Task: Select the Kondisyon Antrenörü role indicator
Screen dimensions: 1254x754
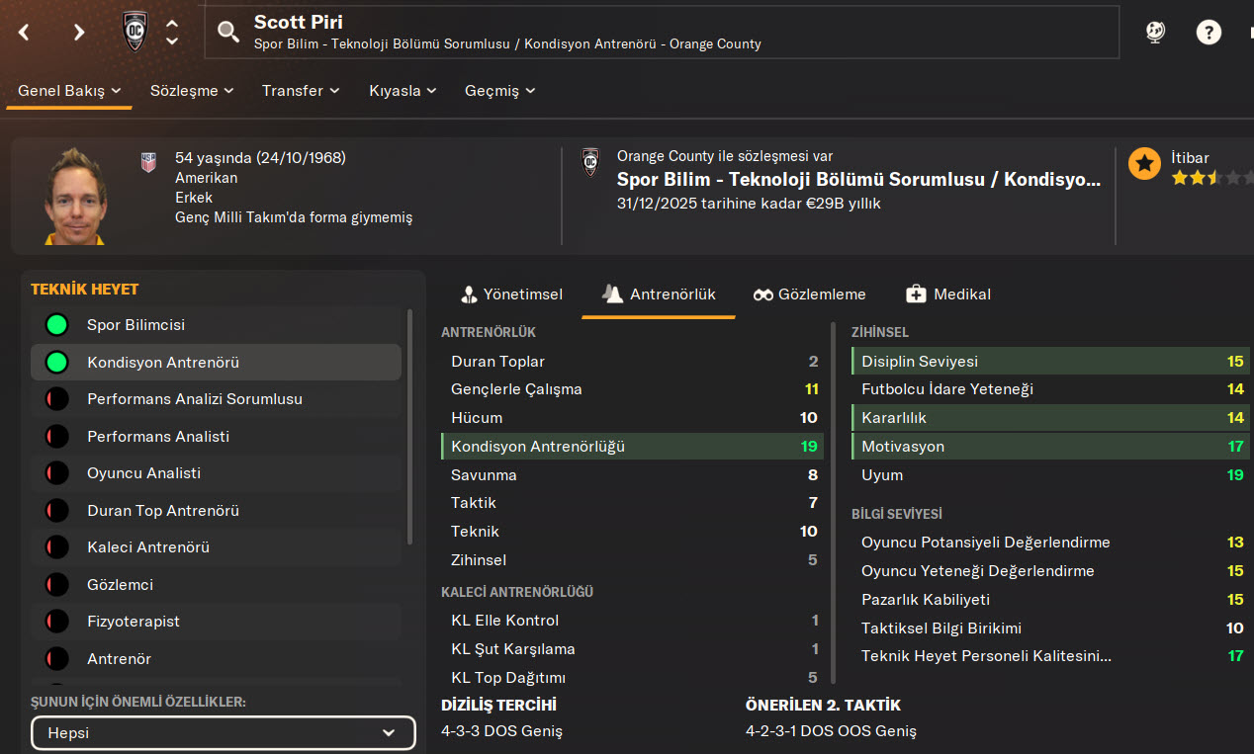Action: [57, 363]
